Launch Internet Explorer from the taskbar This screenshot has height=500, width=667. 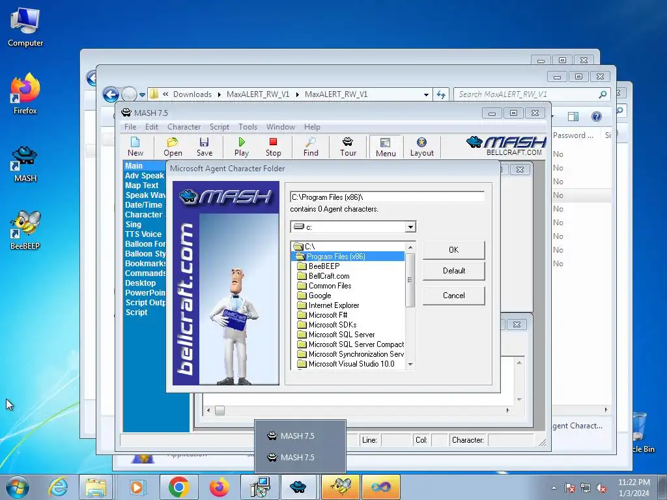click(x=58, y=487)
